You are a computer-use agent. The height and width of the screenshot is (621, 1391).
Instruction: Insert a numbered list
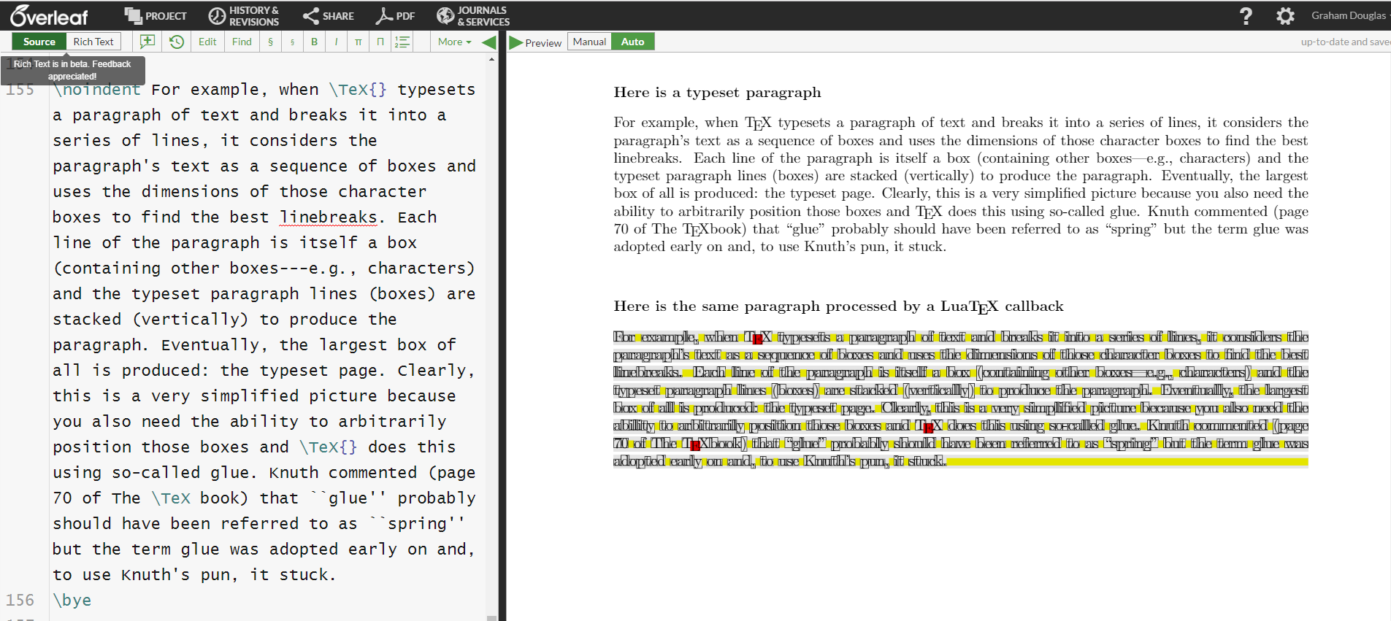click(402, 42)
